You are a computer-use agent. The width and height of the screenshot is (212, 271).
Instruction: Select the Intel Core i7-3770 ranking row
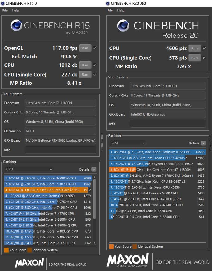48,243
